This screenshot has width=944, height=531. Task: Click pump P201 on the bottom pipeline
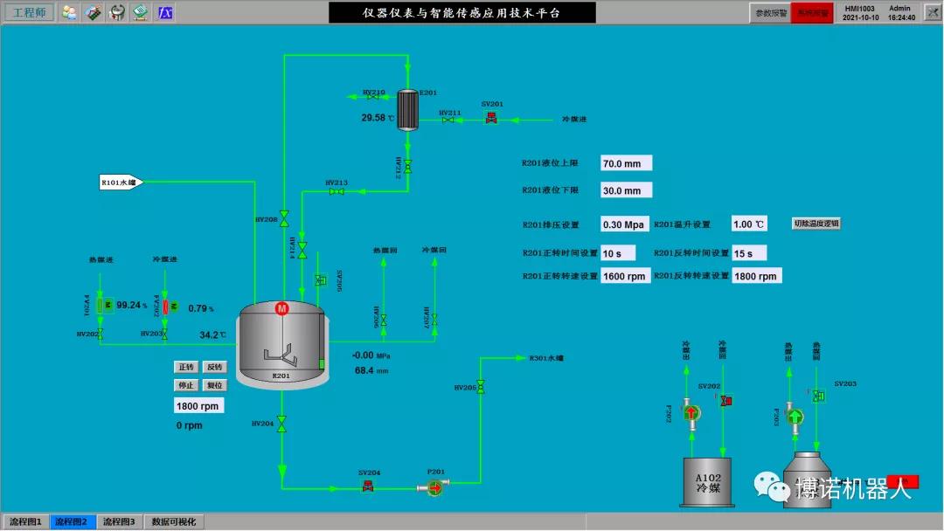click(x=434, y=486)
